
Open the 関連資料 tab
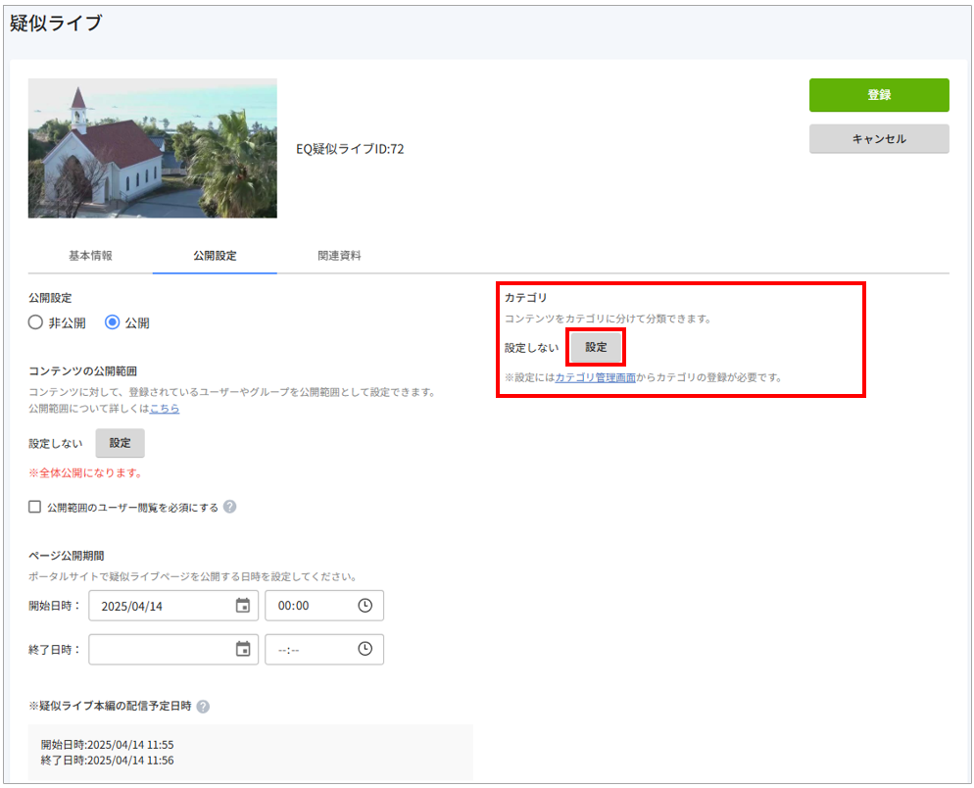click(x=339, y=256)
